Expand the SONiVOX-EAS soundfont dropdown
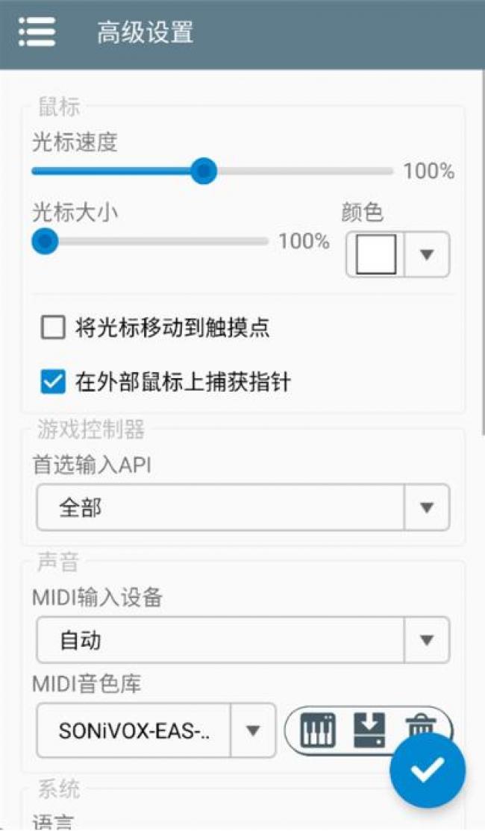Image resolution: width=485 pixels, height=831 pixels. (254, 731)
